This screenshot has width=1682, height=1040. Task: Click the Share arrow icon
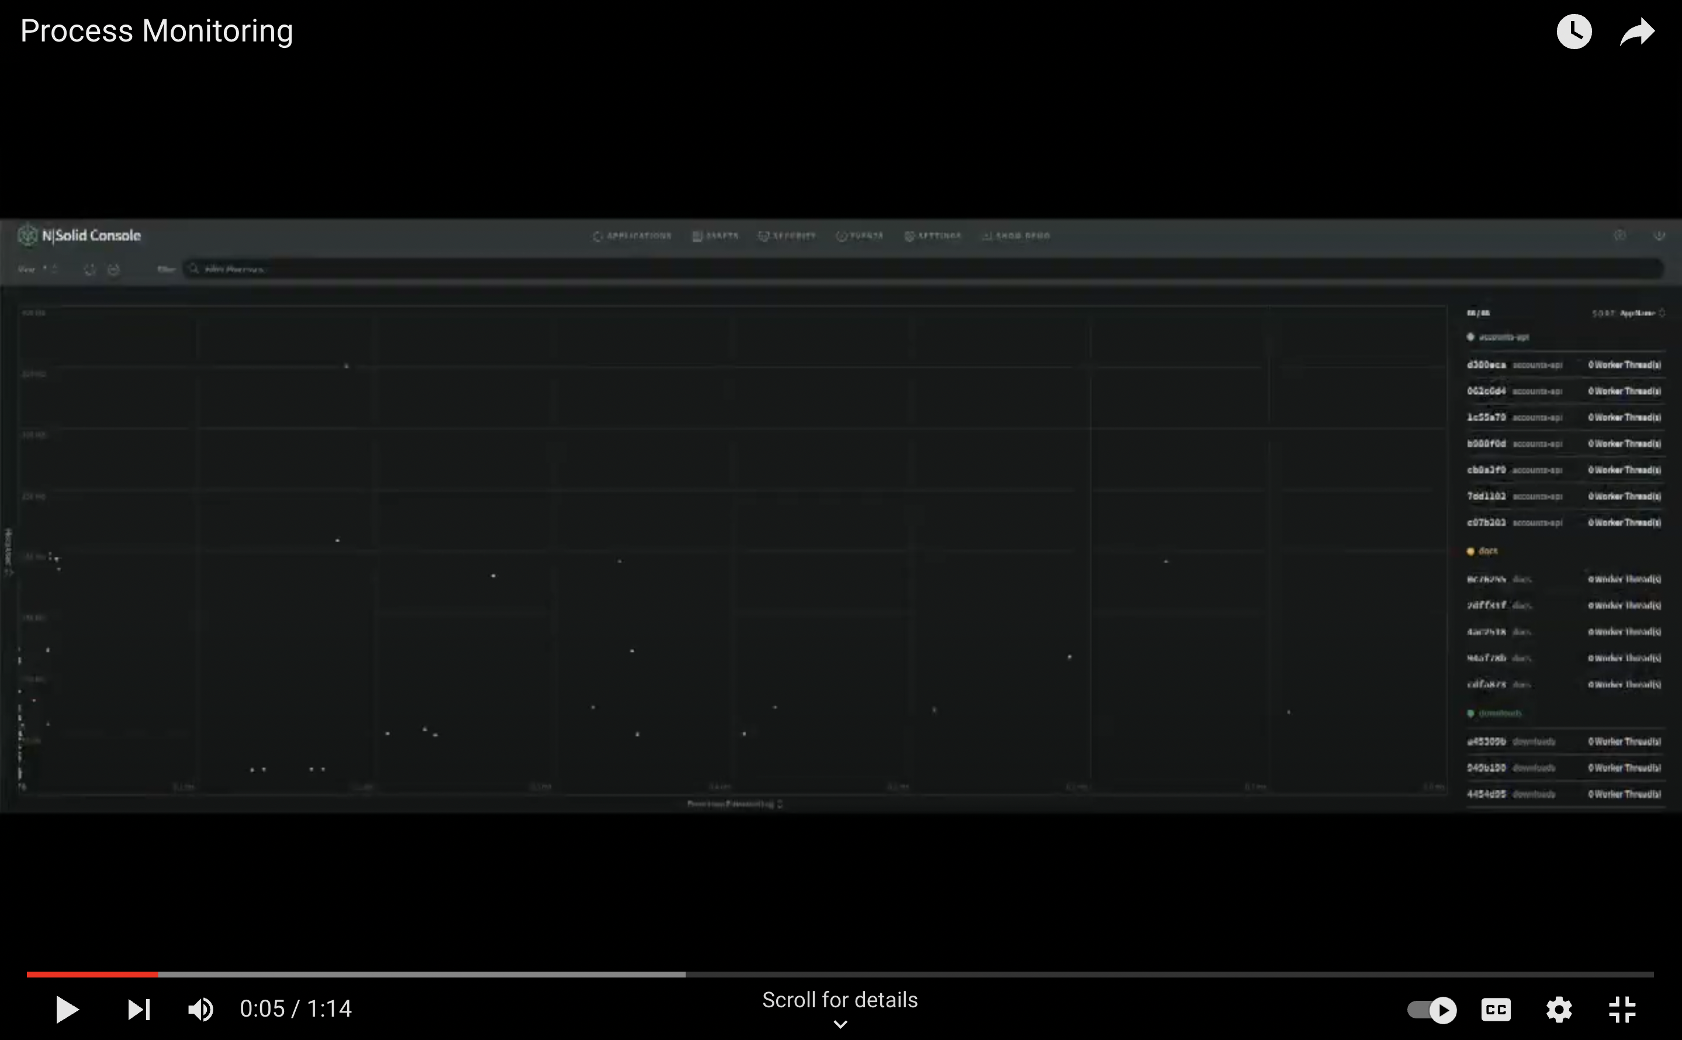click(x=1636, y=32)
